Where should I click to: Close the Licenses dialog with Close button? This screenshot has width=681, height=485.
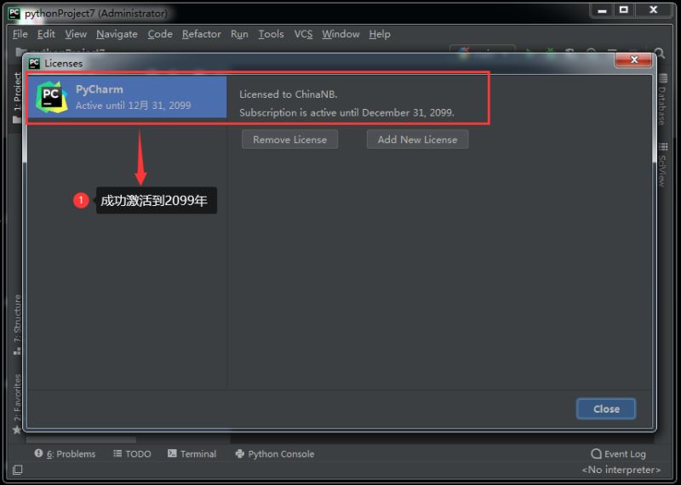click(606, 408)
